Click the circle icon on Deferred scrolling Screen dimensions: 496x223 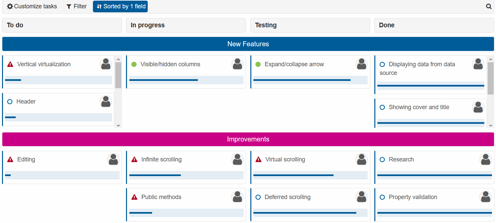click(x=258, y=197)
